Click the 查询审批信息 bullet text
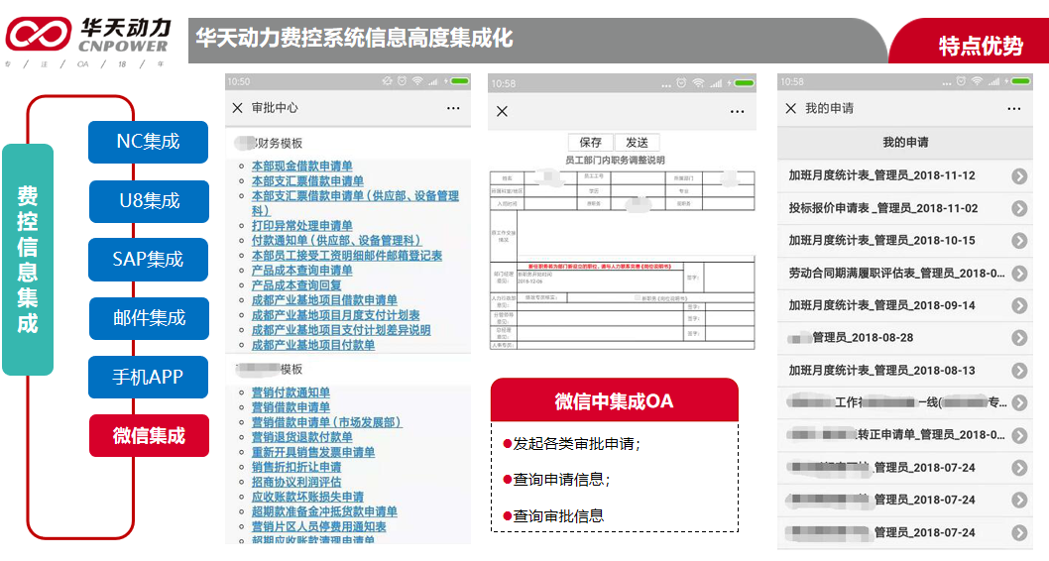Viewport: 1049px width, 561px height. point(558,516)
